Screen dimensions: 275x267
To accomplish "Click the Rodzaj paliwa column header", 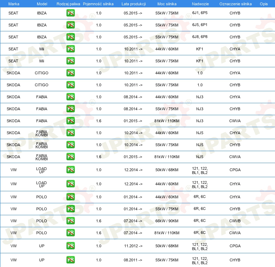I will (68, 4).
